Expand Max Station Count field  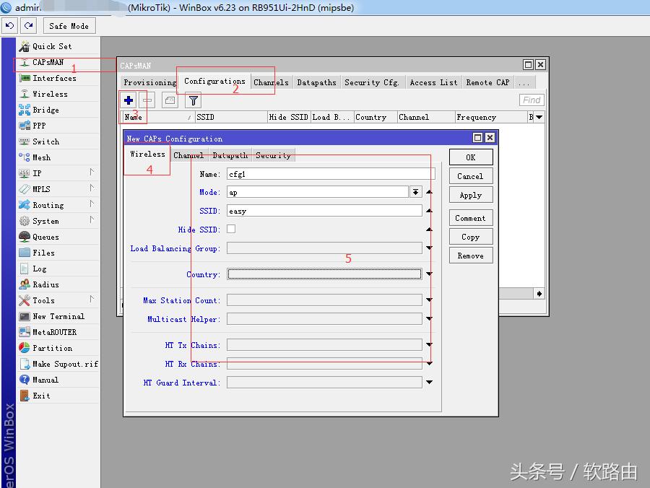click(x=429, y=300)
